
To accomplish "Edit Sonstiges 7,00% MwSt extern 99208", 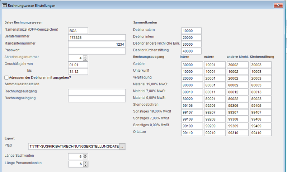I will pyautogui.click(x=215, y=119).
